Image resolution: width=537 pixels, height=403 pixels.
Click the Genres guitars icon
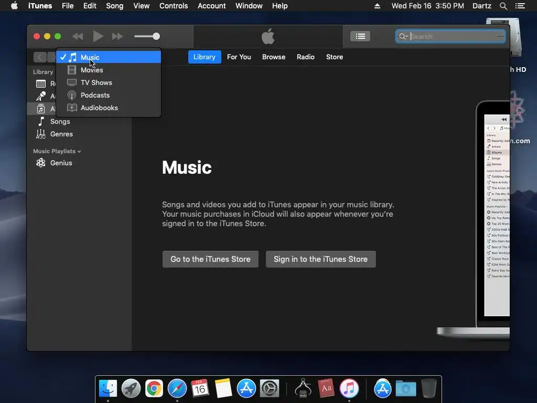point(41,134)
